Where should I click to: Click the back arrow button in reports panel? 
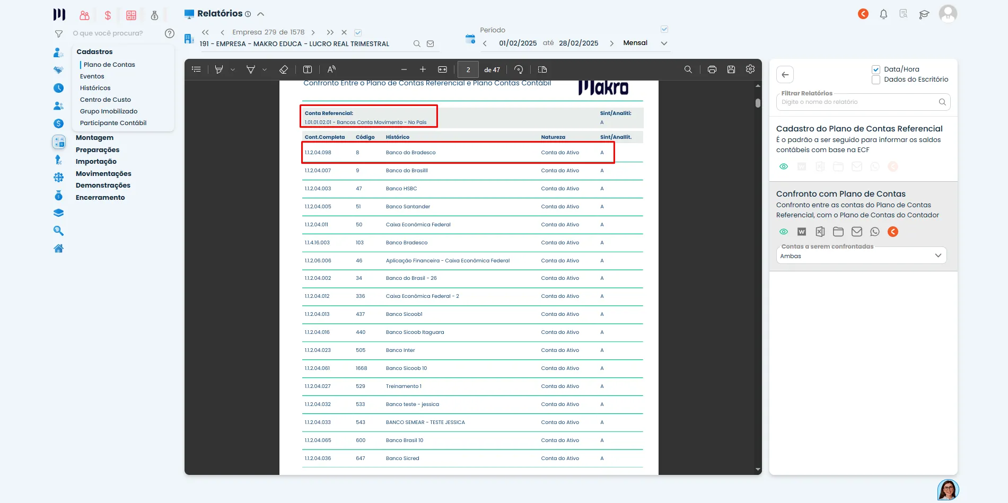coord(785,75)
